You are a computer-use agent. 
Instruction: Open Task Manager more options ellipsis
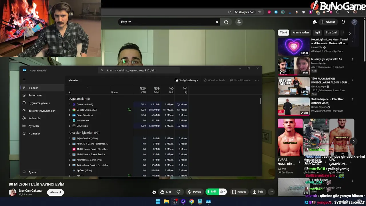[257, 80]
